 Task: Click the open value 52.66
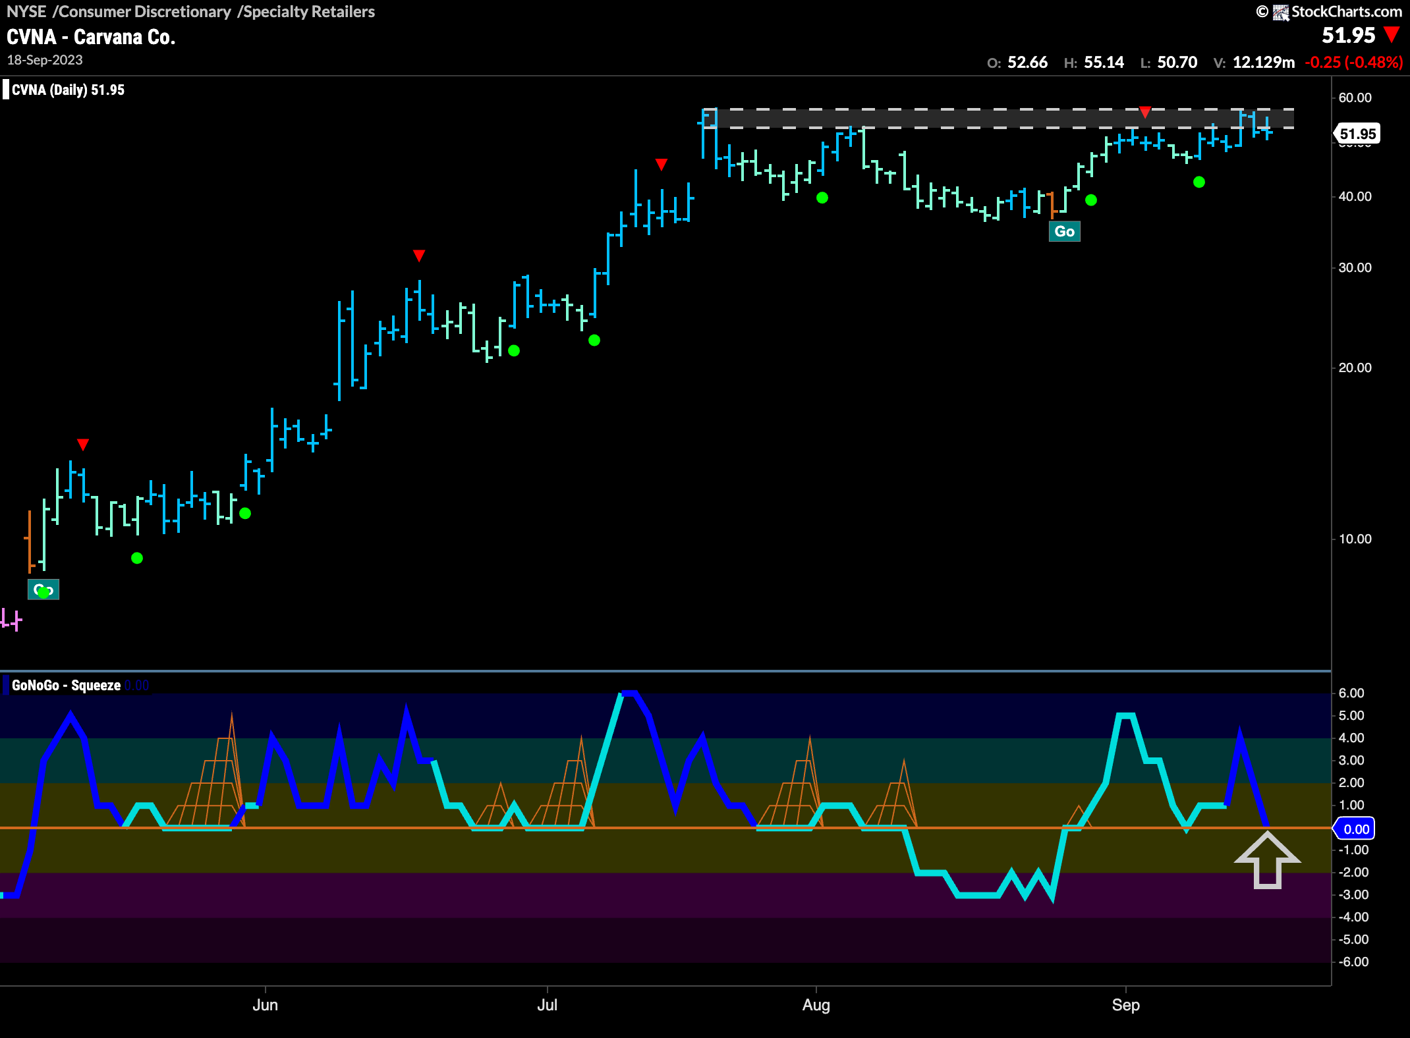(x=1027, y=63)
